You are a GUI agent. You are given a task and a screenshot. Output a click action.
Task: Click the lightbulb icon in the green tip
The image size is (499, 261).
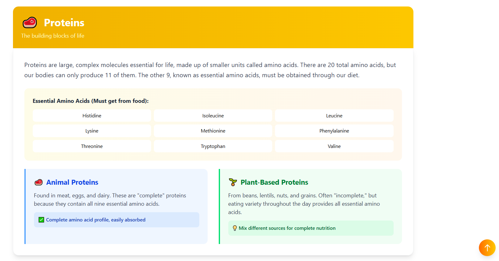point(235,228)
